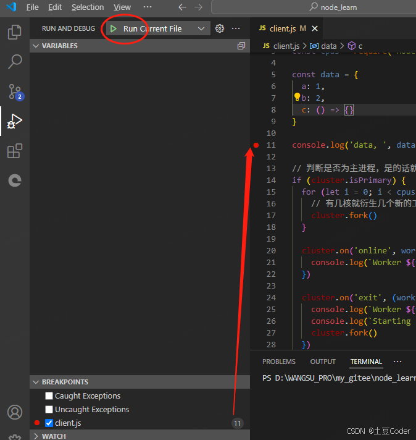The image size is (416, 440).
Task: Click the c property breadcrumb
Action: 355,46
